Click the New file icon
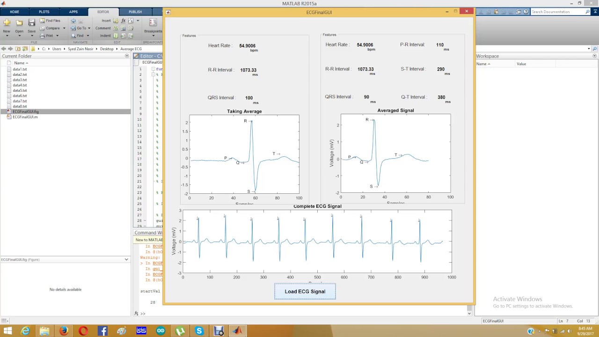The height and width of the screenshot is (337, 599). point(7,22)
